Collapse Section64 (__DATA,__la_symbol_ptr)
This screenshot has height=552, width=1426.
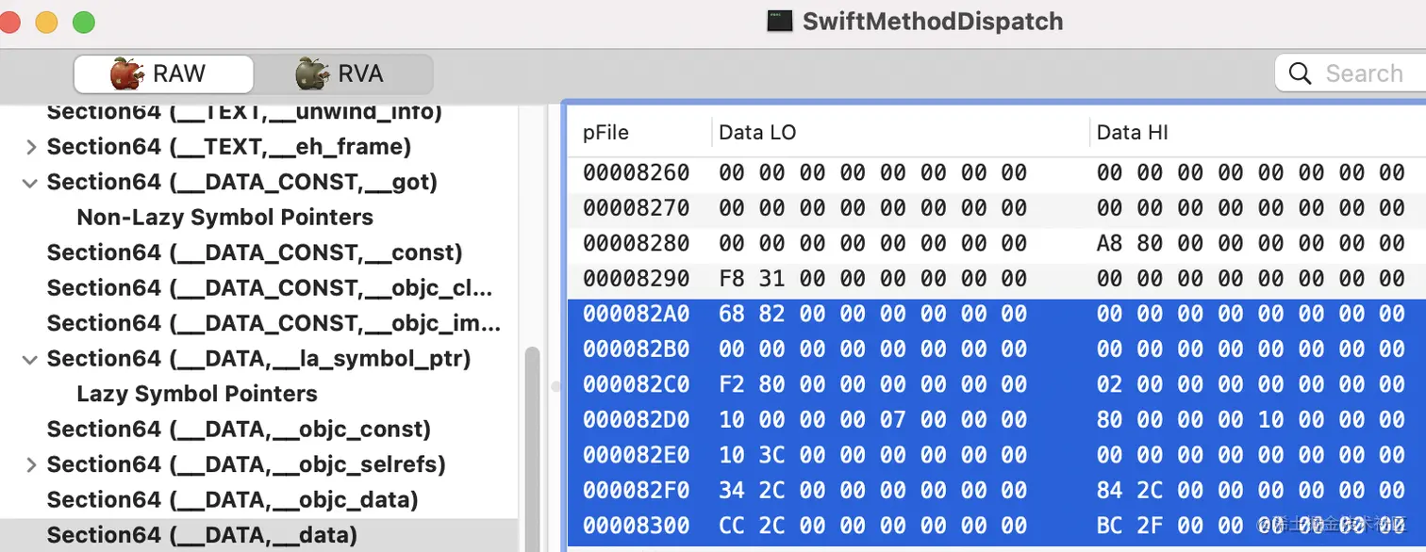31,359
